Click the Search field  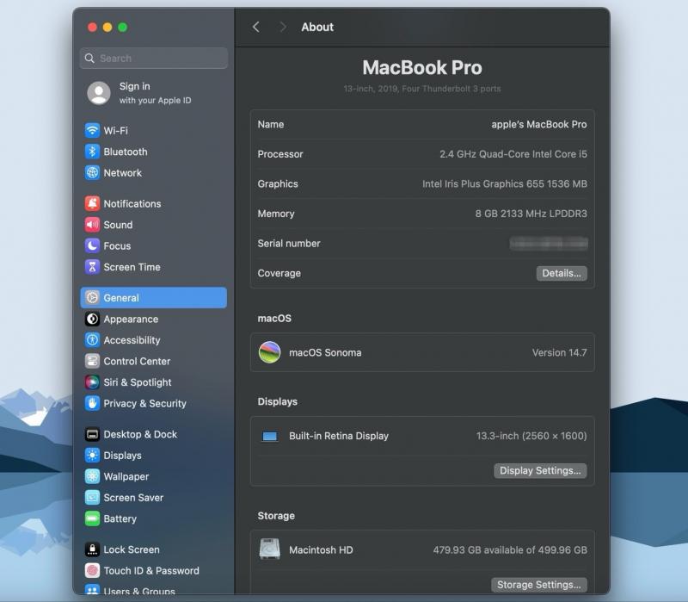(154, 58)
